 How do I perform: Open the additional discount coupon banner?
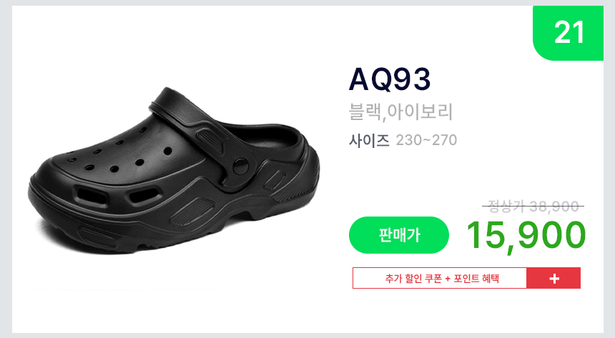pyautogui.click(x=466, y=278)
